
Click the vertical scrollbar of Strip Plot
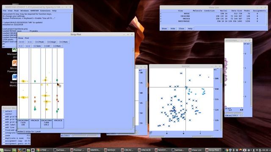(133, 88)
